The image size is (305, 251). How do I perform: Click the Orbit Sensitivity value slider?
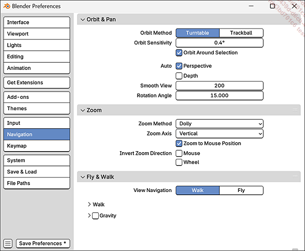tap(219, 43)
